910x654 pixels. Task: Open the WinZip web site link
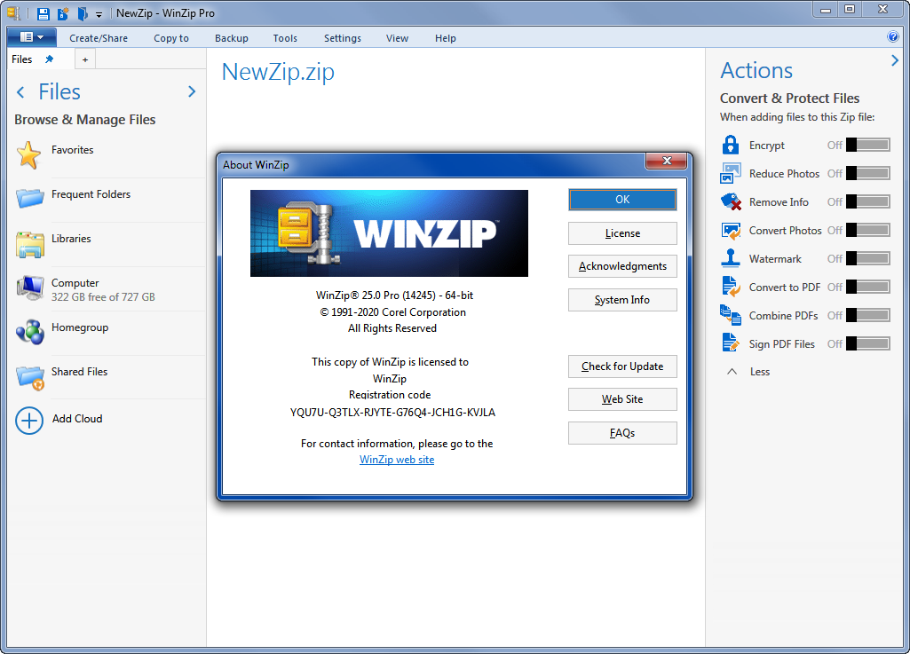tap(397, 460)
